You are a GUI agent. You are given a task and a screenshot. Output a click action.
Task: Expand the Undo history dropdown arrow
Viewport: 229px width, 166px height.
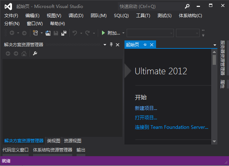coord(81,33)
